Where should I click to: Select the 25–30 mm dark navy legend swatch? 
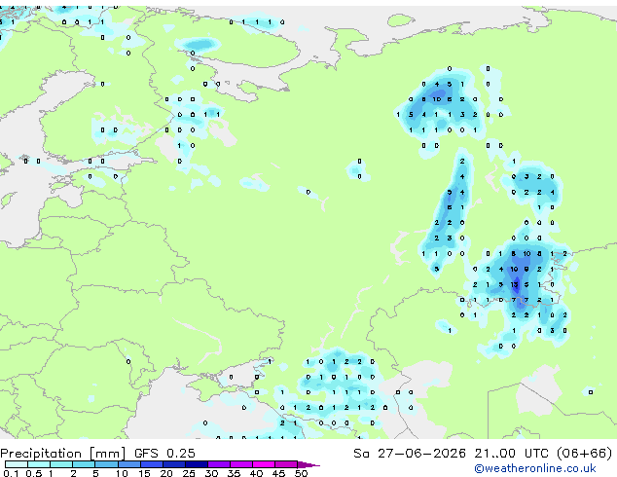point(197,464)
